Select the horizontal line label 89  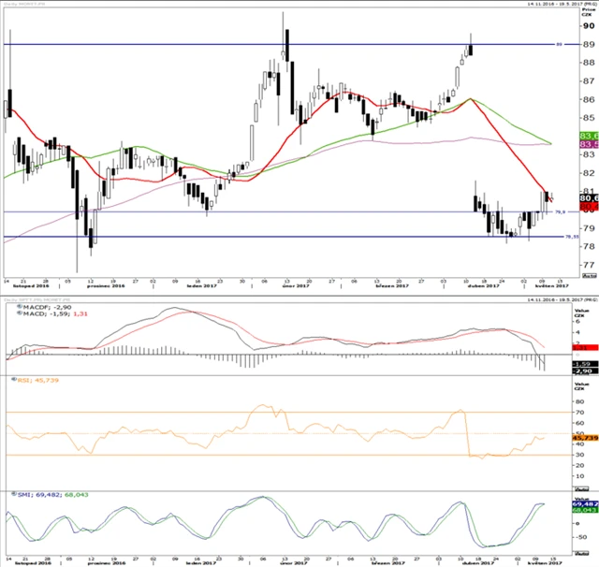(558, 44)
